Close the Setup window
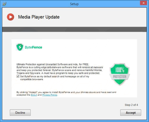Viewport: 149px width, 122px height. 143,3
